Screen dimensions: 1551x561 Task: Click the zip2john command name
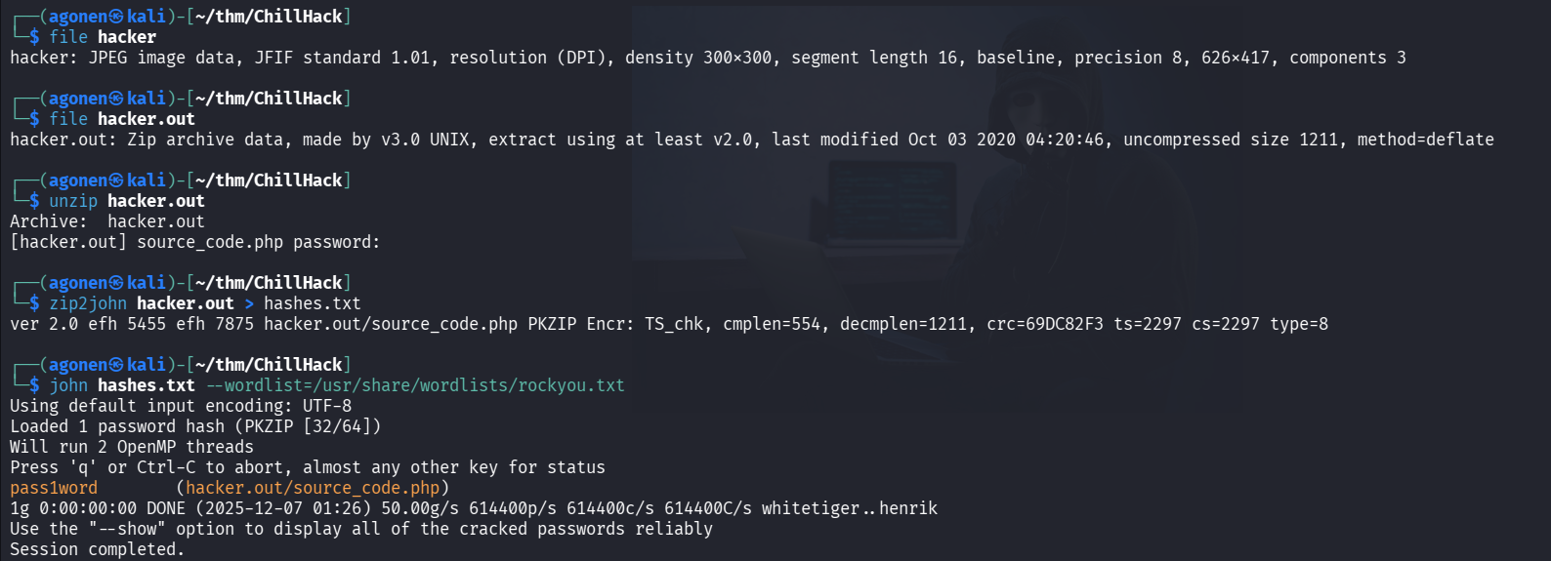tap(88, 303)
